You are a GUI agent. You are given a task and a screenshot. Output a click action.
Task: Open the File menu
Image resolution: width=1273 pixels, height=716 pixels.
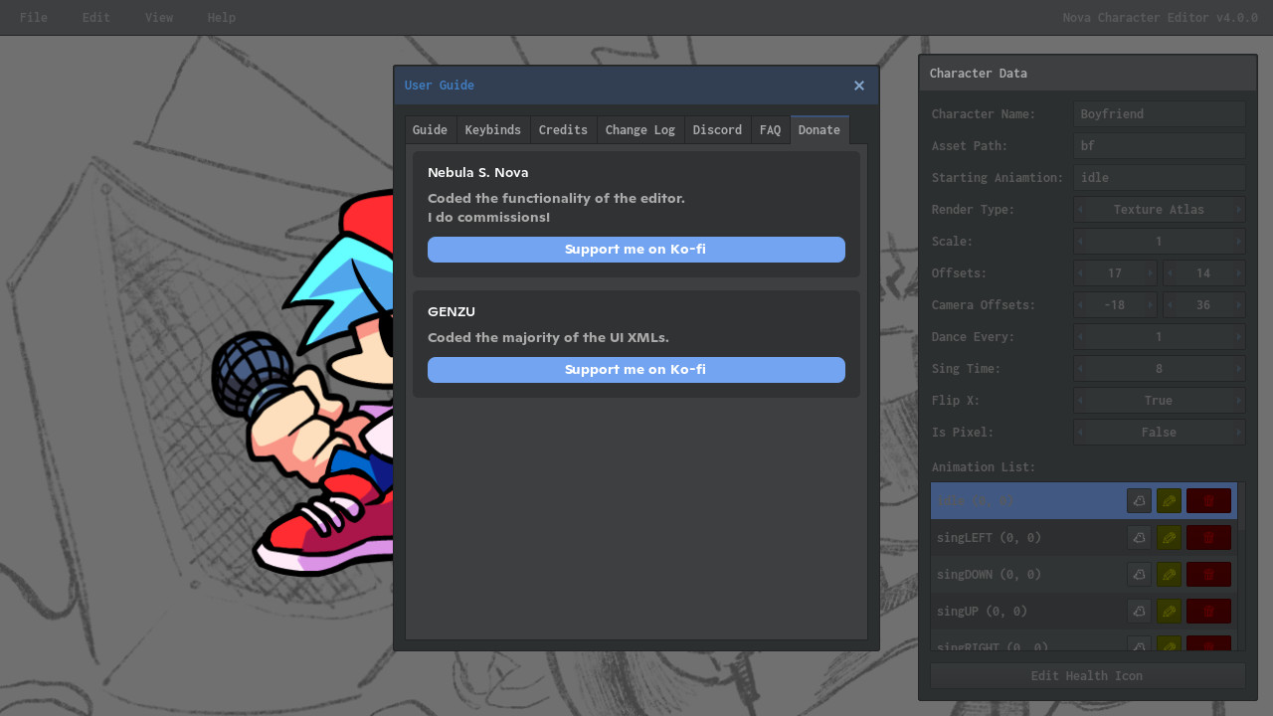34,18
